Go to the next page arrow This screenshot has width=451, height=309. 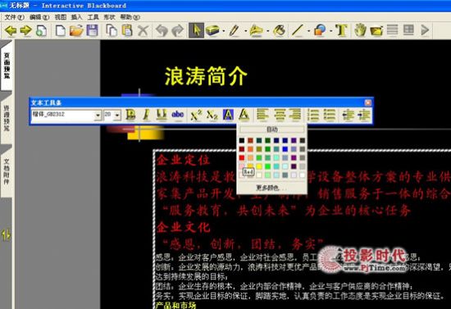coord(26,30)
